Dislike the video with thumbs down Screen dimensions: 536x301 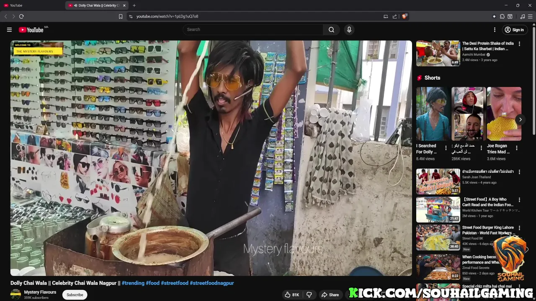(x=309, y=295)
